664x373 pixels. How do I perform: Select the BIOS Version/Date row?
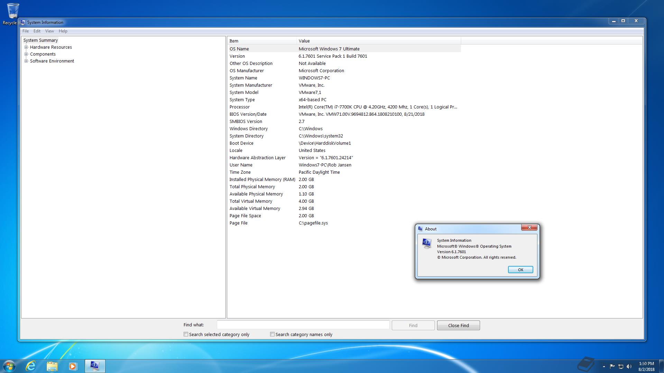click(x=344, y=114)
